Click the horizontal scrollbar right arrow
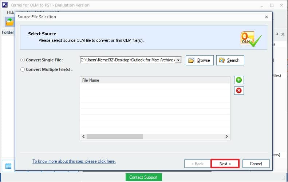 coord(227,136)
